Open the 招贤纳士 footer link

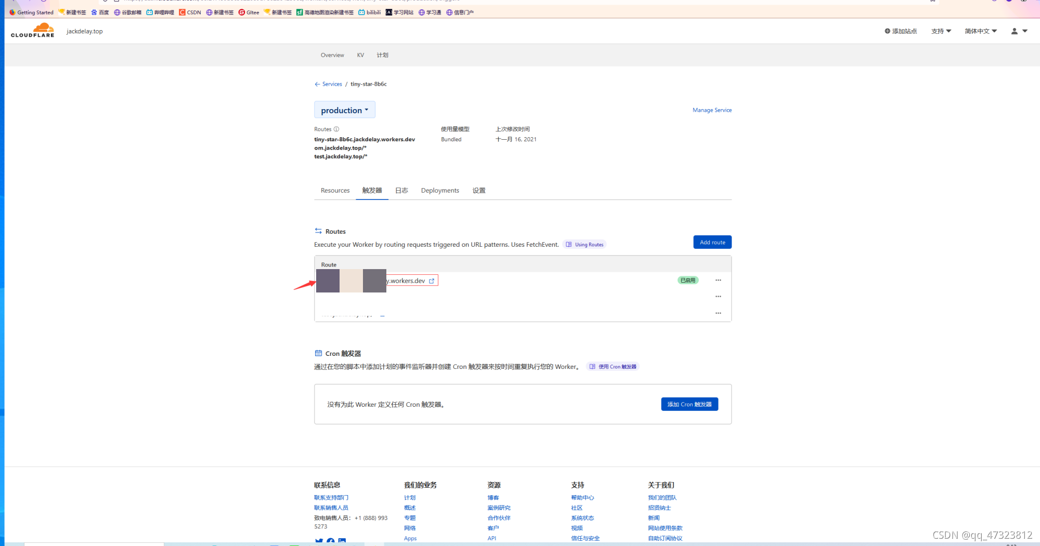click(659, 508)
